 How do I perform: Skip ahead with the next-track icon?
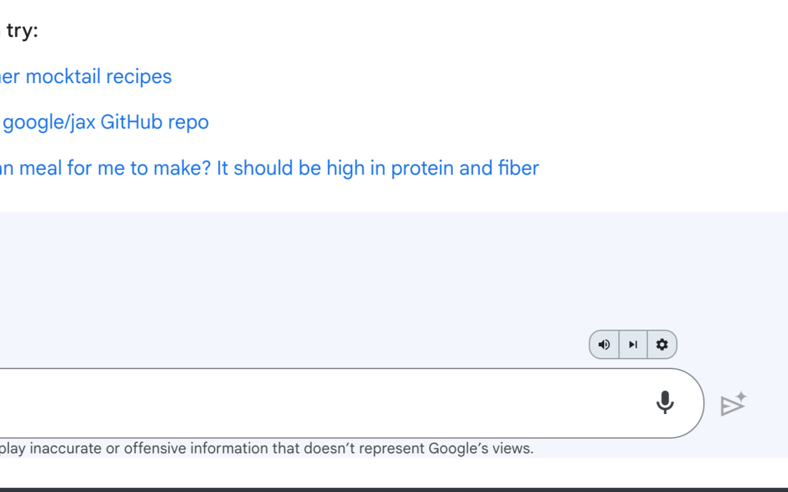click(633, 344)
